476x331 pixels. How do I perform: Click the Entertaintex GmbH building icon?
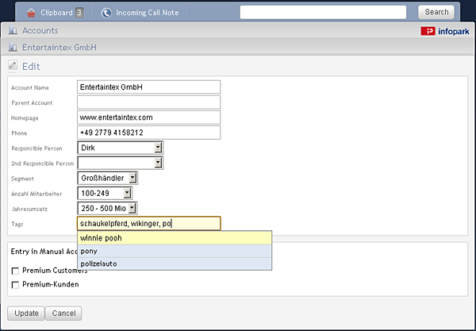[13, 48]
